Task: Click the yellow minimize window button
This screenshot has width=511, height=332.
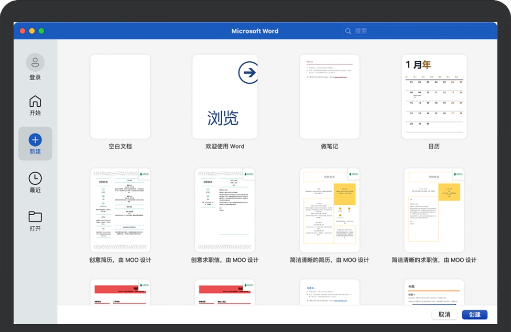Action: pyautogui.click(x=32, y=31)
